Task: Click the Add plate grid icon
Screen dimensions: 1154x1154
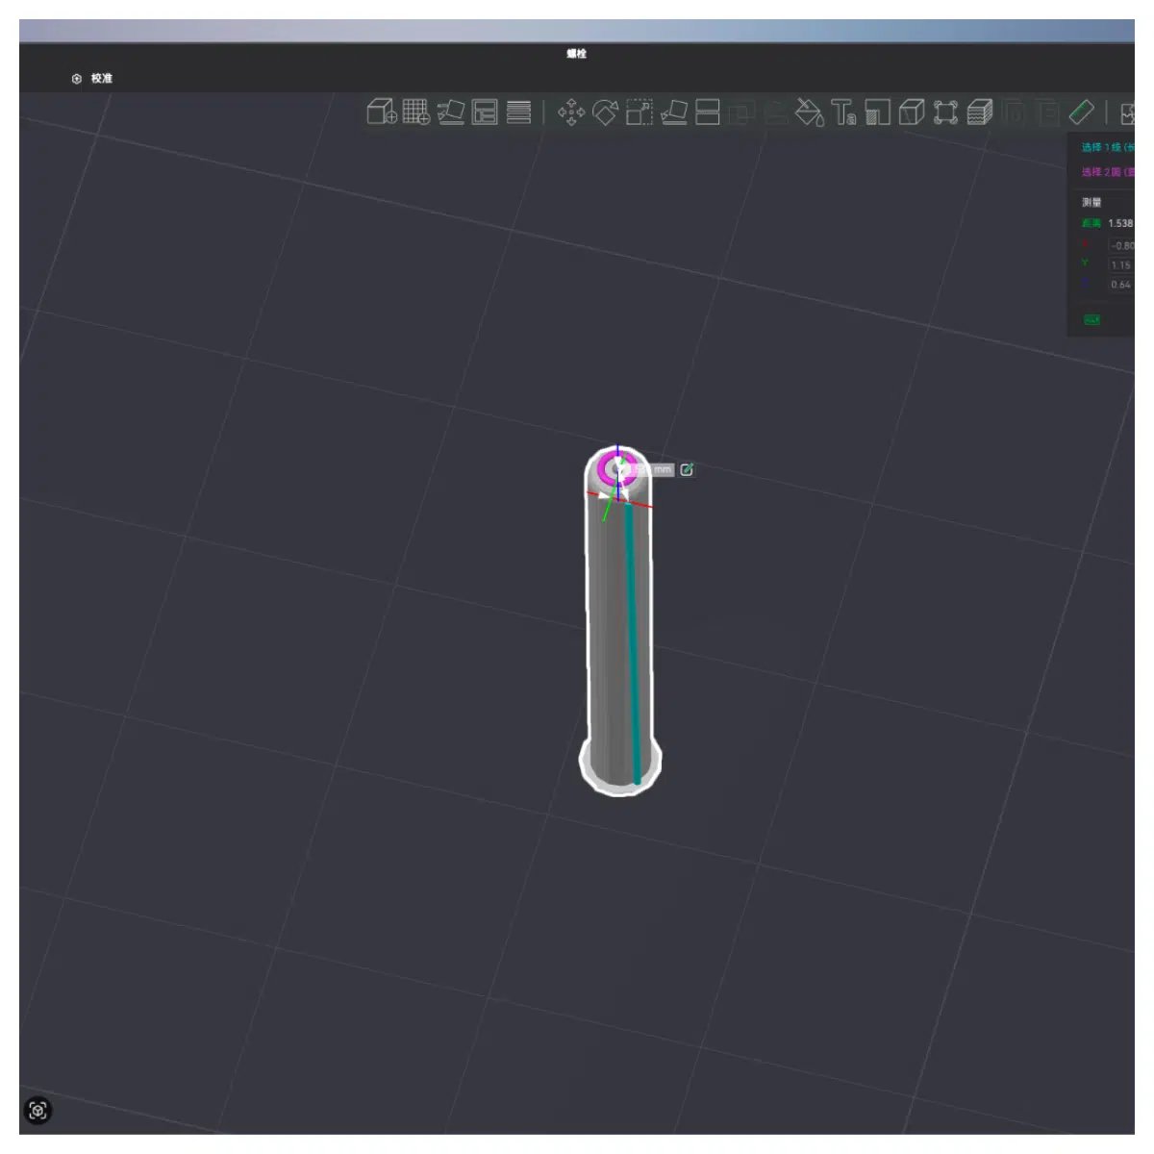Action: click(x=416, y=113)
